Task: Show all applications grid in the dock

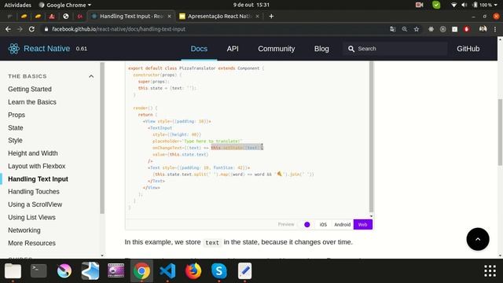Action: coord(490,271)
